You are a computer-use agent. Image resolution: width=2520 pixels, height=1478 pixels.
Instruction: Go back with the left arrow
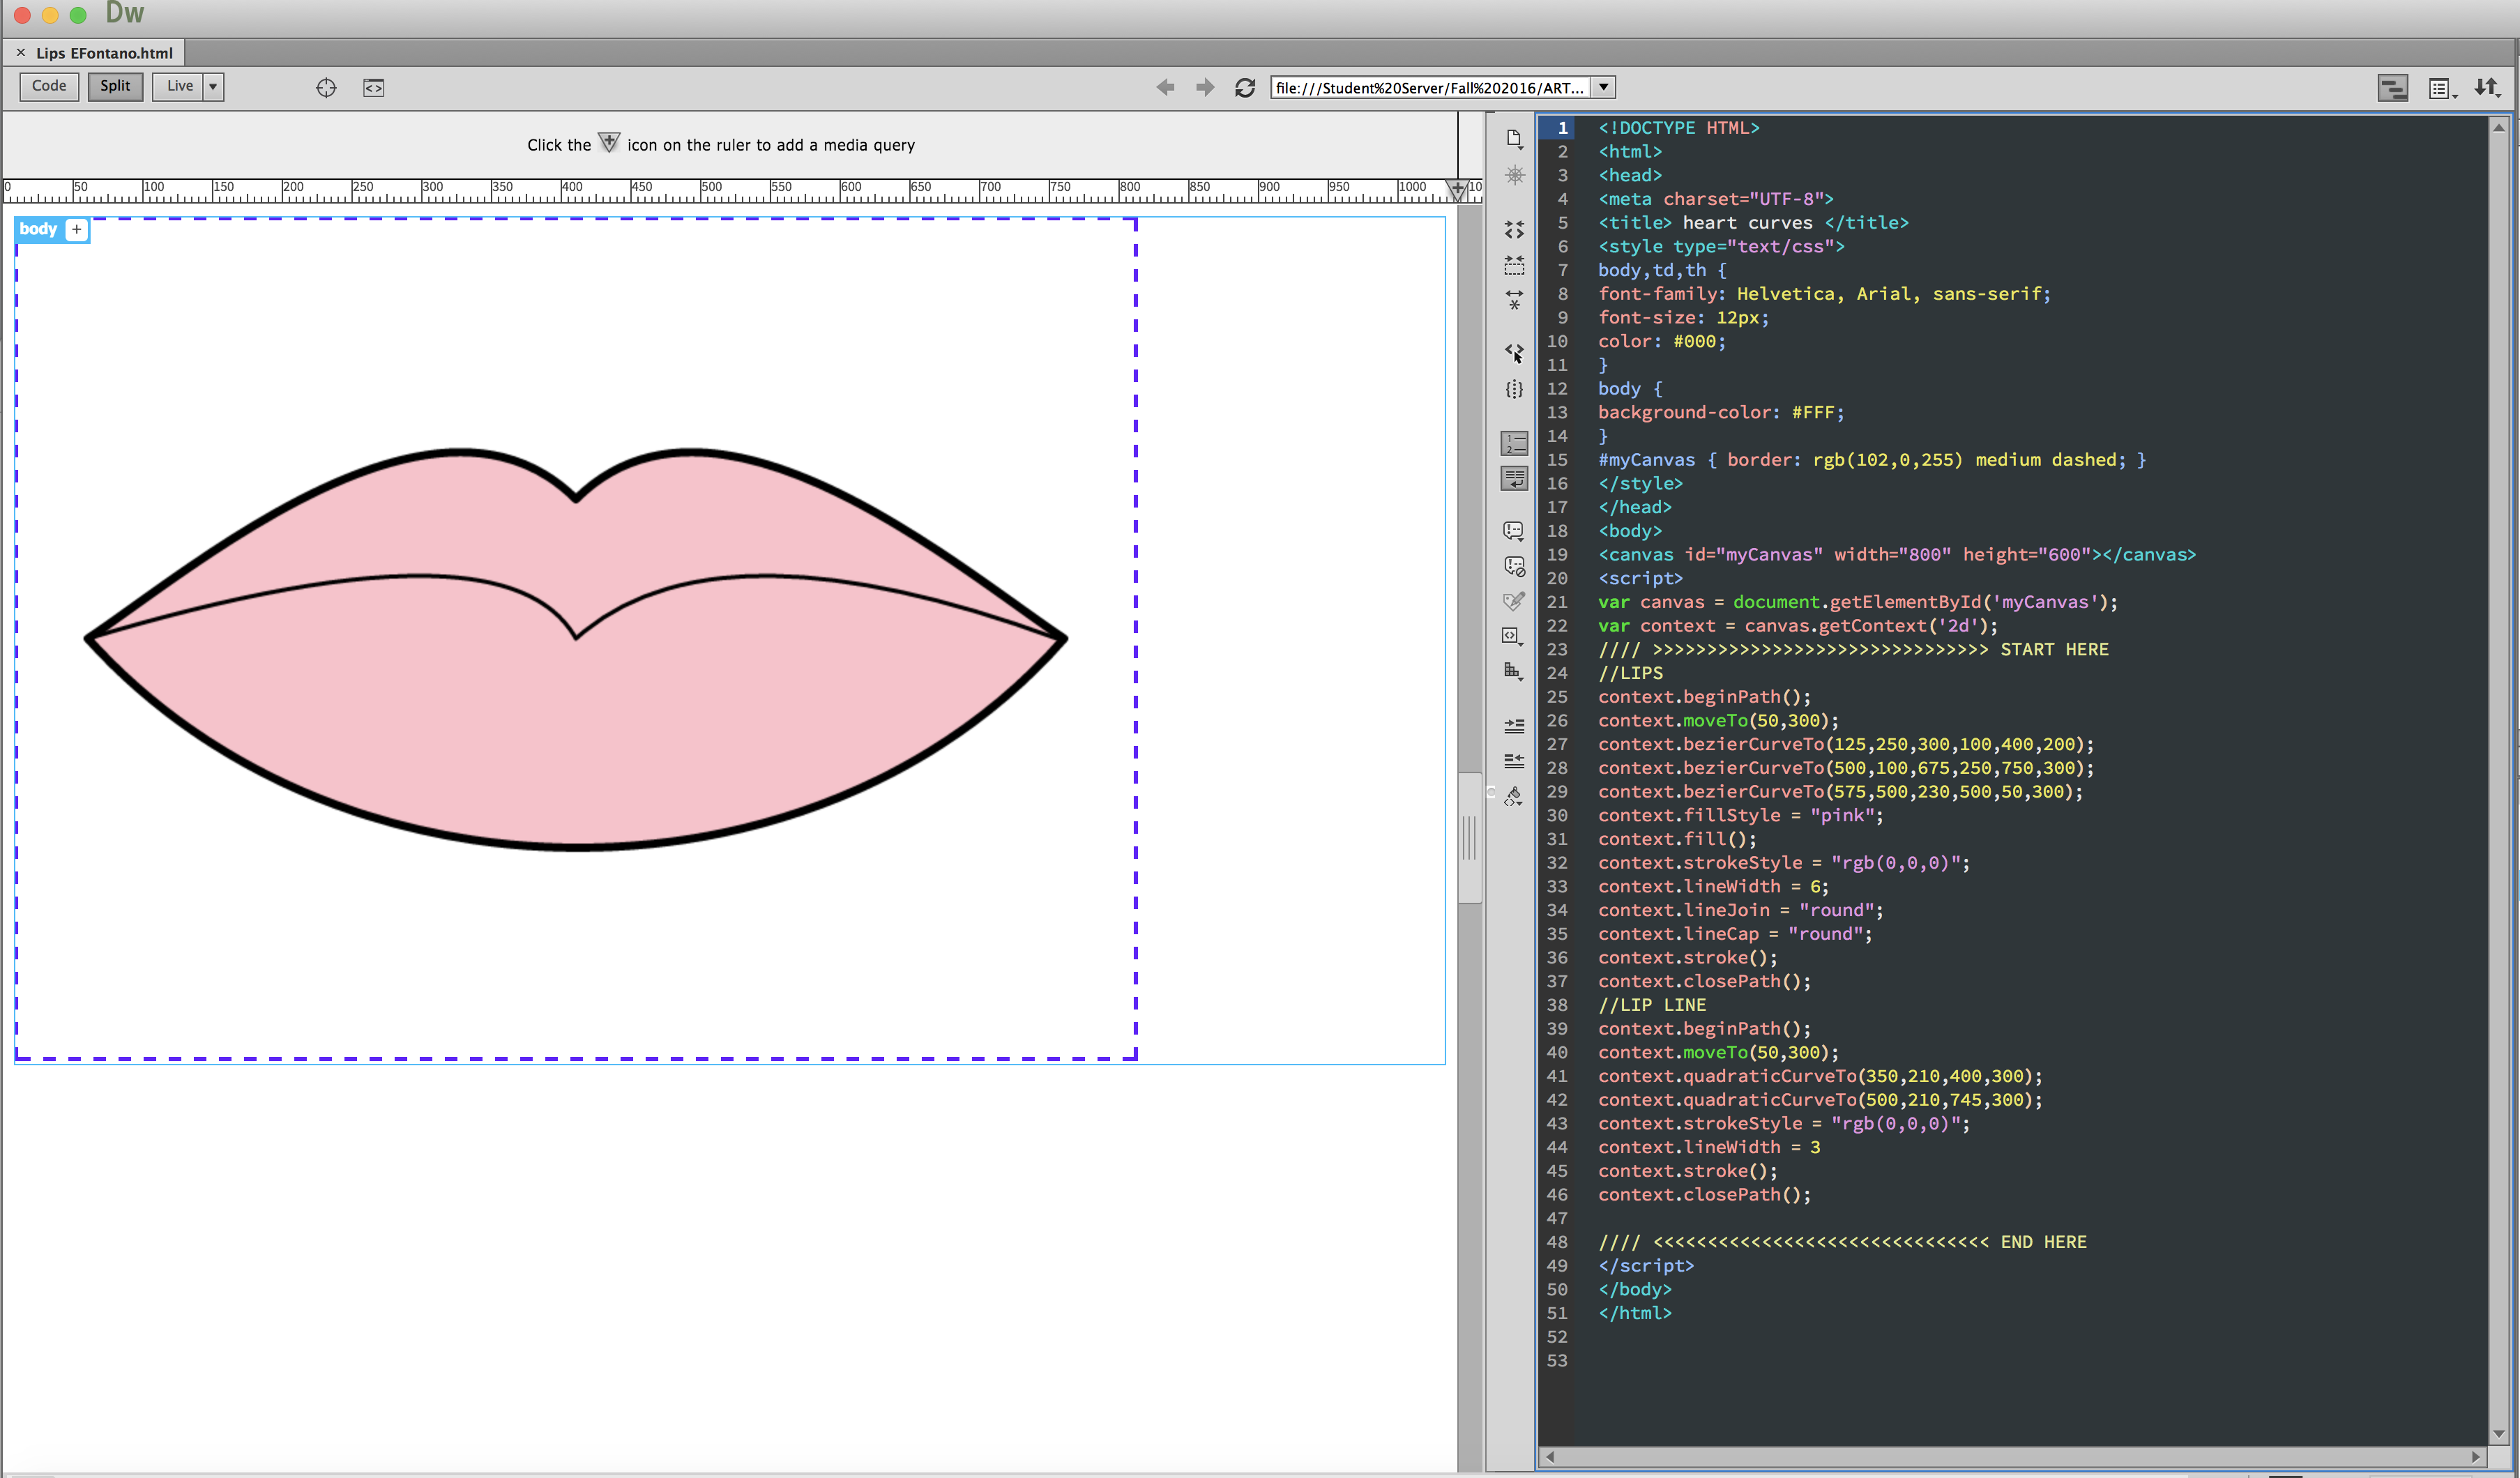1165,88
